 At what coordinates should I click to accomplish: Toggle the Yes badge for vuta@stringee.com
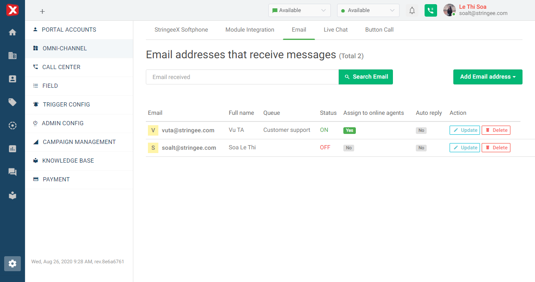(349, 131)
